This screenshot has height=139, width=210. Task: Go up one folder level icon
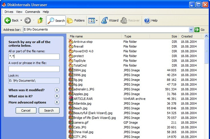point(40,20)
